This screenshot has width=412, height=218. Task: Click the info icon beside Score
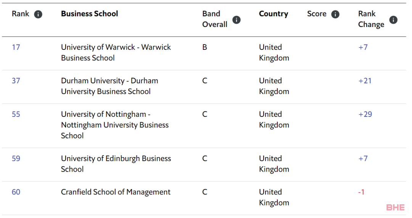[x=335, y=14]
